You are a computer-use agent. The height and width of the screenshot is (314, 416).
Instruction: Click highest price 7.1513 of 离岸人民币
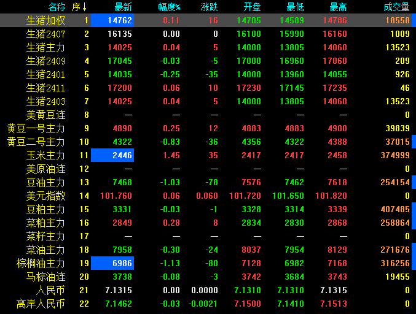[x=334, y=304]
